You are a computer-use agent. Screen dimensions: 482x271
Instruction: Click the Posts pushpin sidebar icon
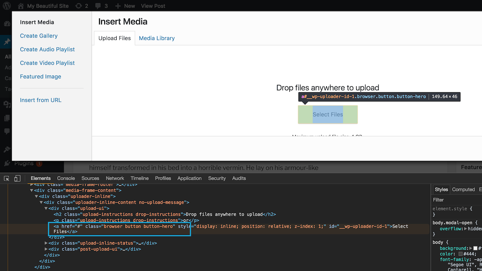[7, 42]
